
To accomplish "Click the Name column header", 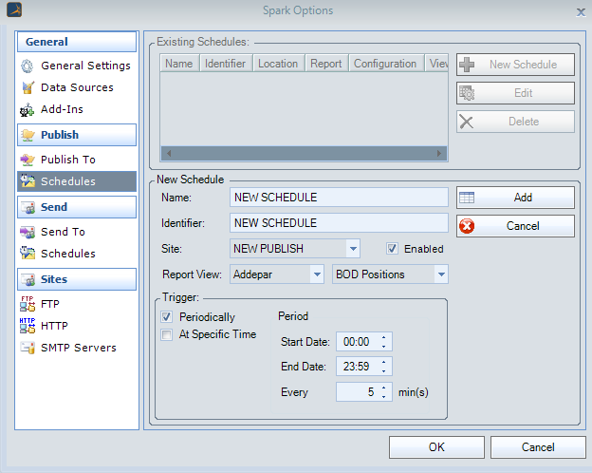I will point(179,64).
